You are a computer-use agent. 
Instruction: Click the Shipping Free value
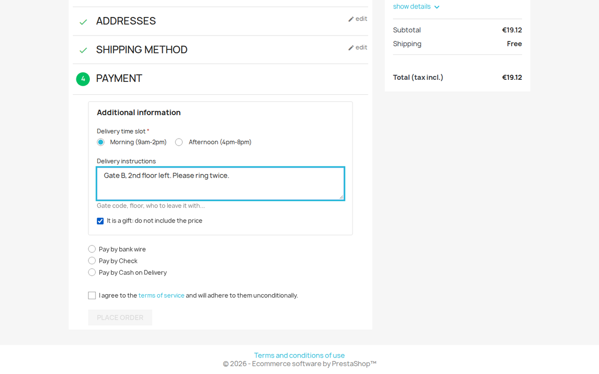coord(515,44)
